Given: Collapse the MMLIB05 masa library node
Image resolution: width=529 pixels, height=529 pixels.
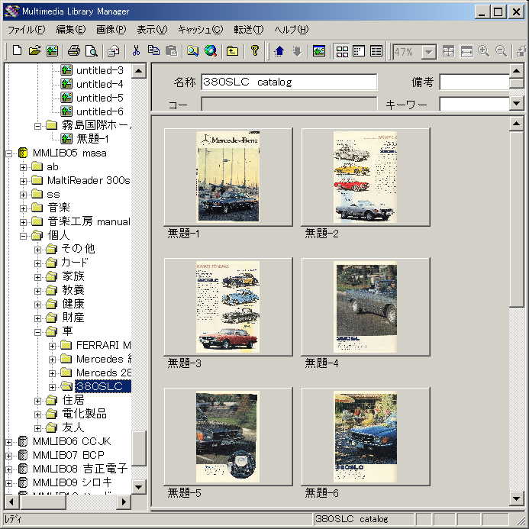Looking at the screenshot, I should click(8, 153).
